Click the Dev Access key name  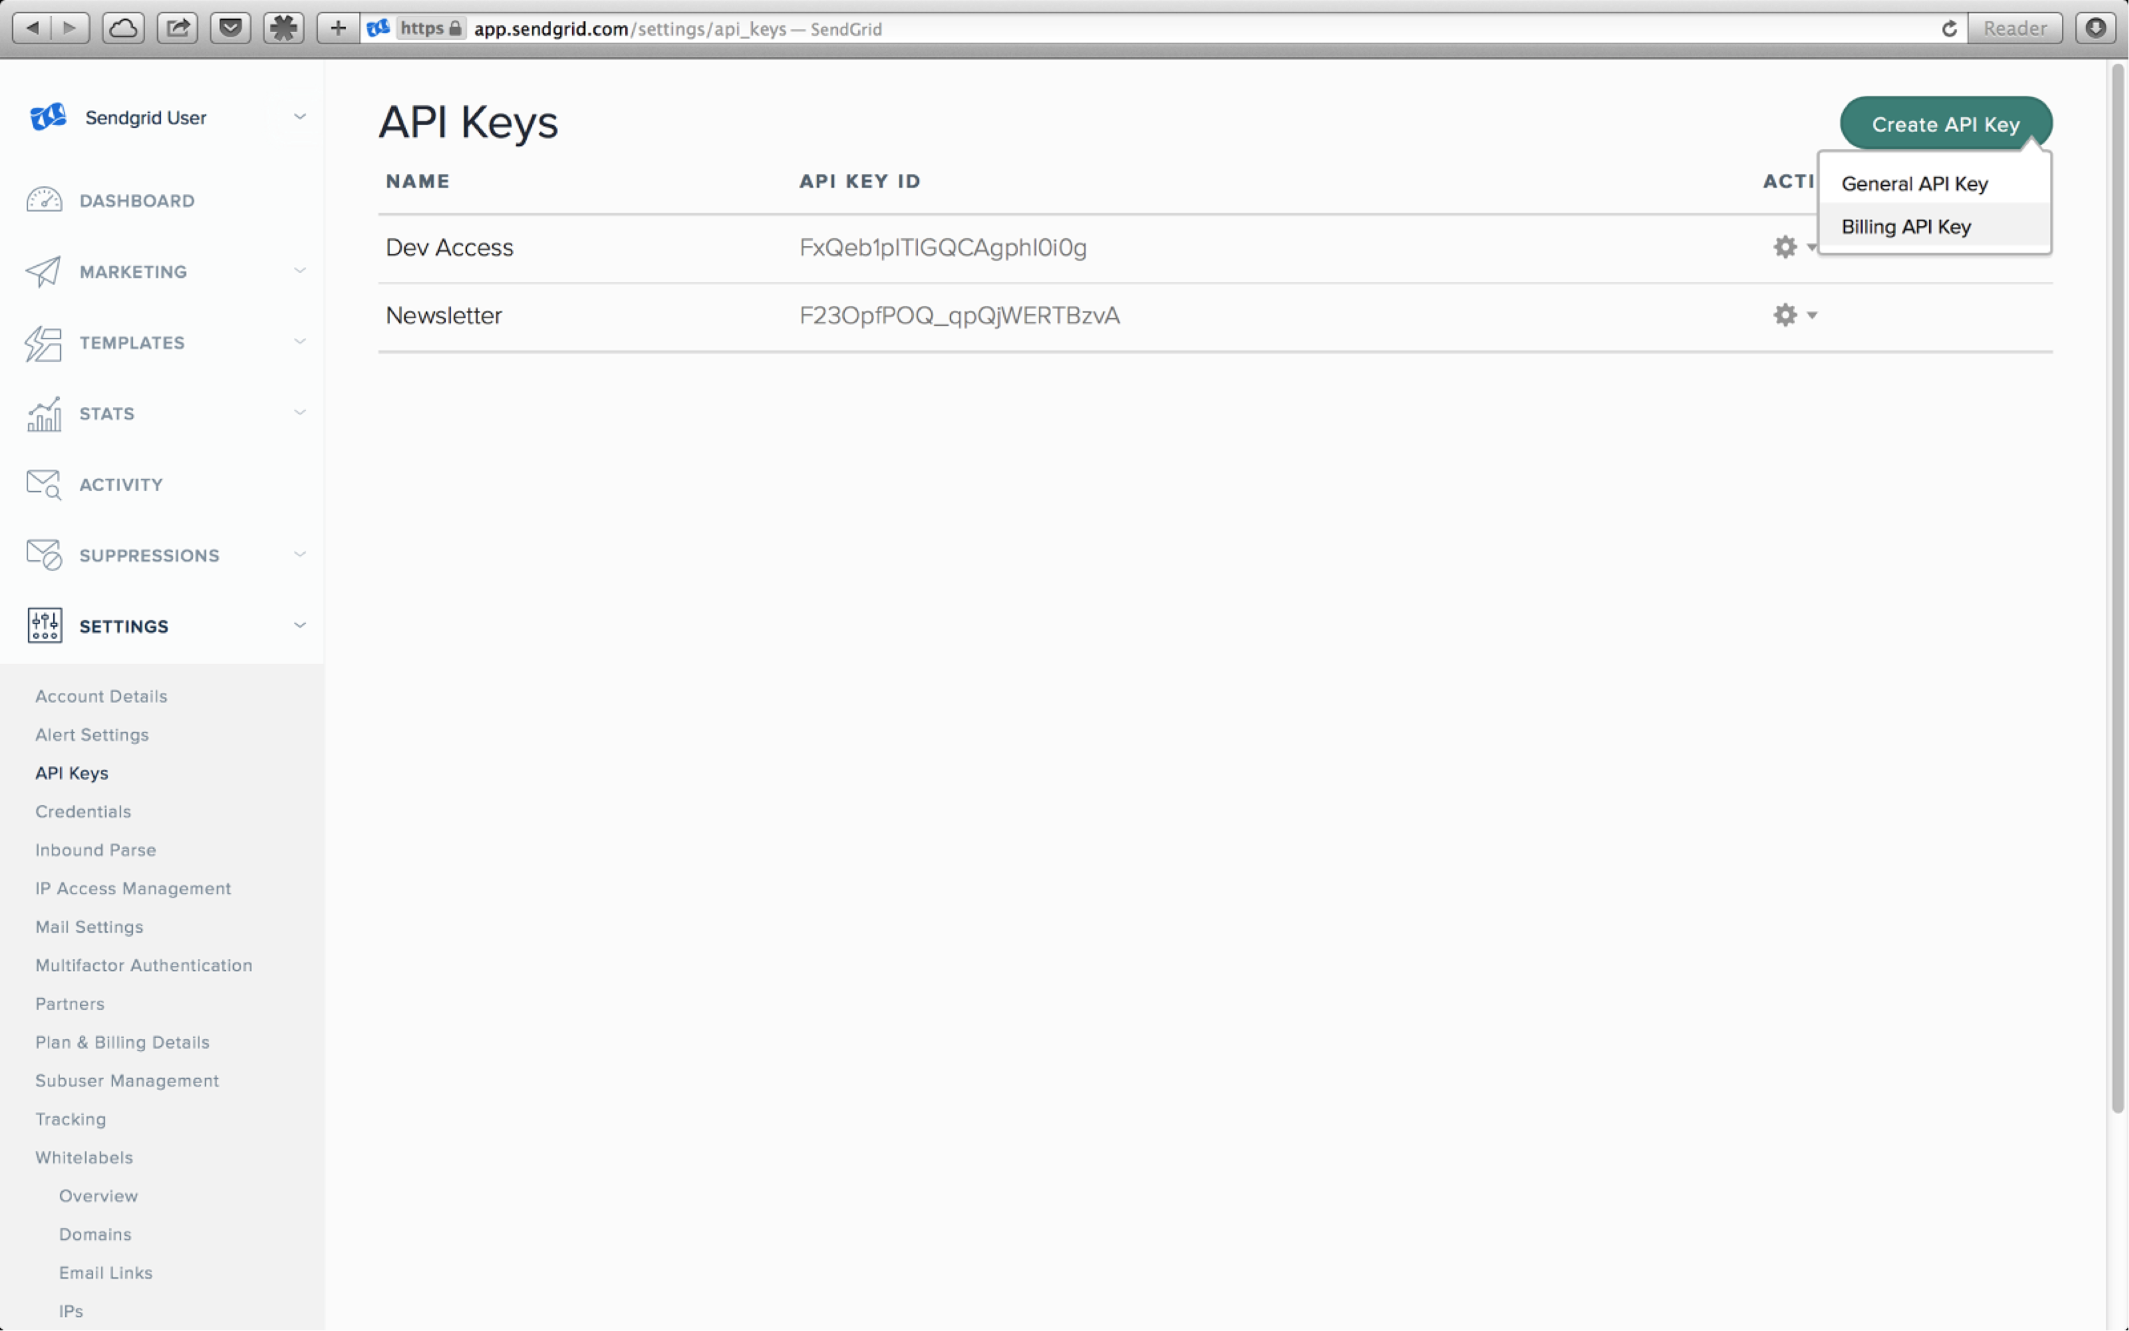pos(449,247)
